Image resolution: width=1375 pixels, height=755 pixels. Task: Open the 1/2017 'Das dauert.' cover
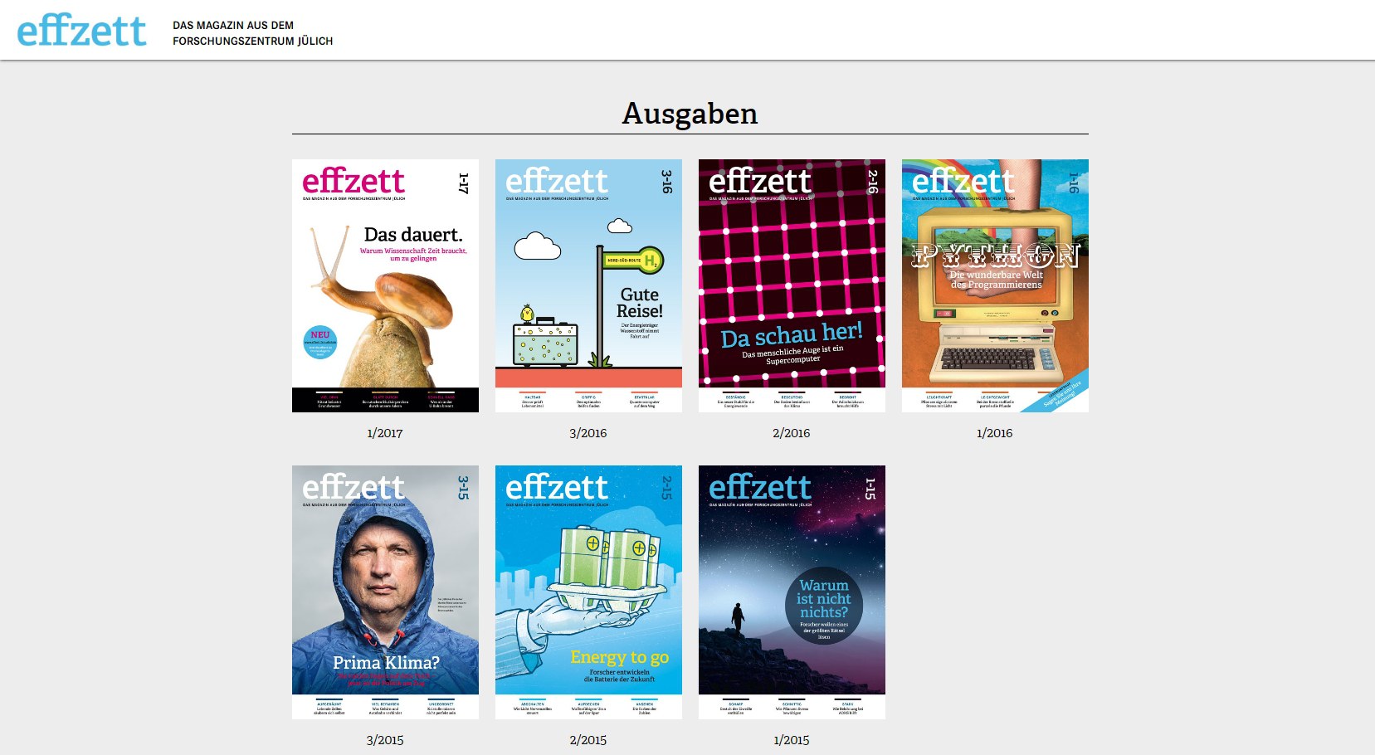click(x=385, y=285)
